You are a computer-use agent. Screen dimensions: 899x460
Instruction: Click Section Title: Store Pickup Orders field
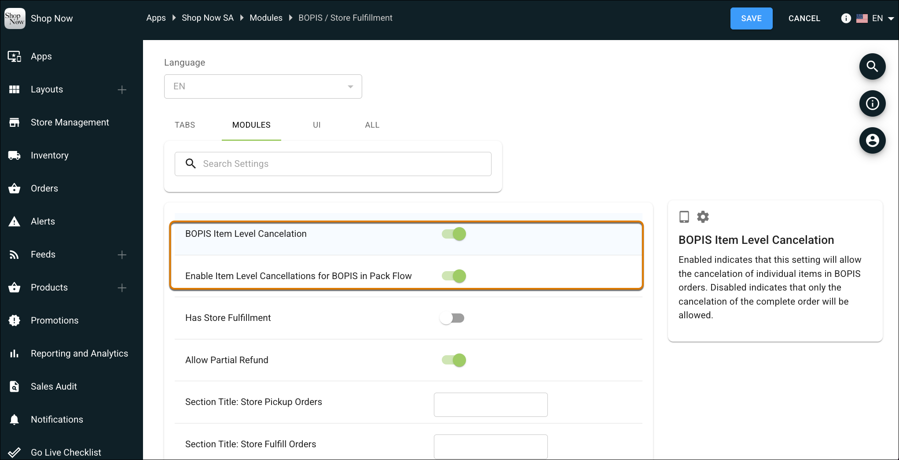point(491,405)
